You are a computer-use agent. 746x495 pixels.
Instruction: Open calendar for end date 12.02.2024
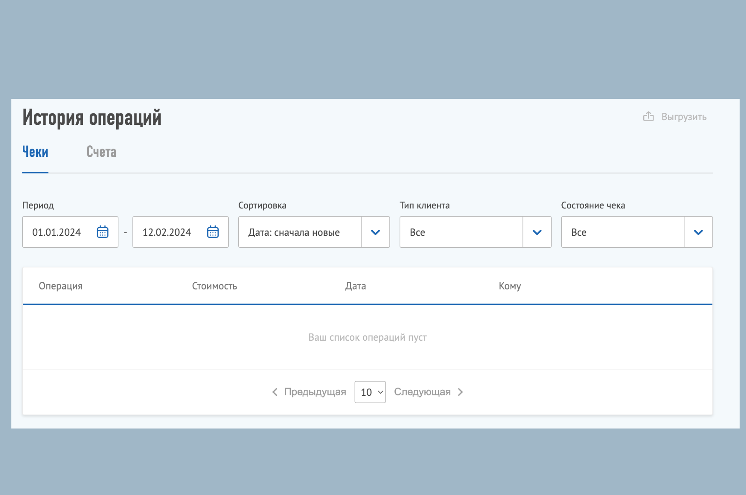213,232
